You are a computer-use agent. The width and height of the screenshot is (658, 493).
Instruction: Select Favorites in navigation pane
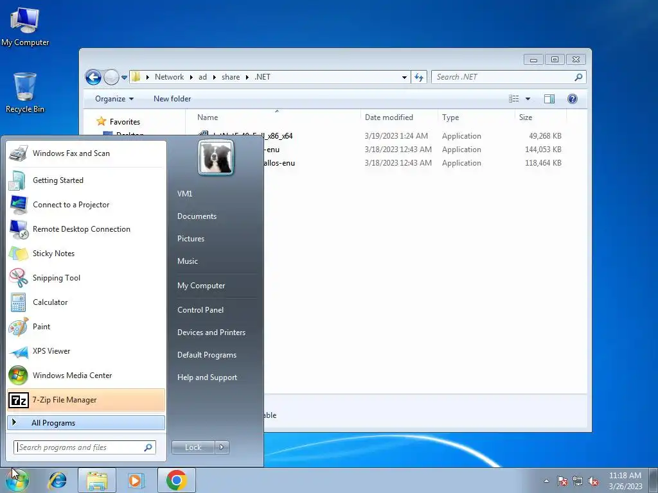(125, 122)
